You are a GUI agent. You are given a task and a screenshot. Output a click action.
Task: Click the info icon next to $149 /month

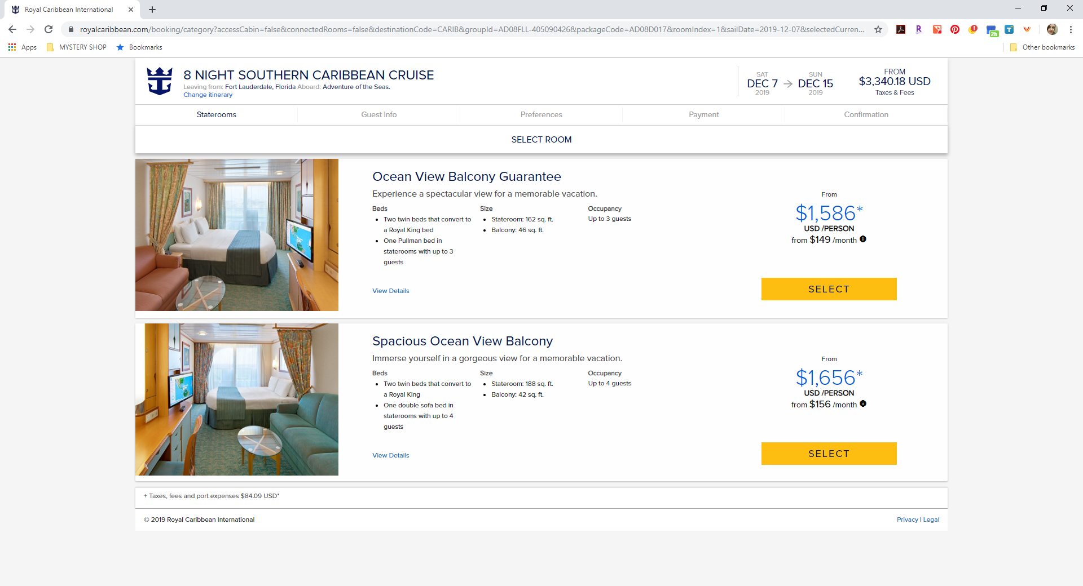[863, 239]
